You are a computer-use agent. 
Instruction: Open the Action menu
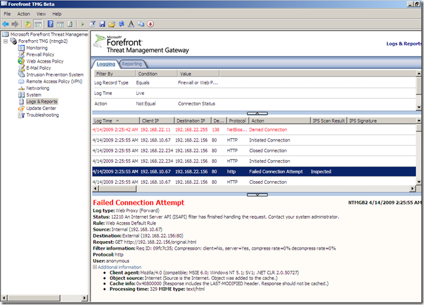pos(24,14)
